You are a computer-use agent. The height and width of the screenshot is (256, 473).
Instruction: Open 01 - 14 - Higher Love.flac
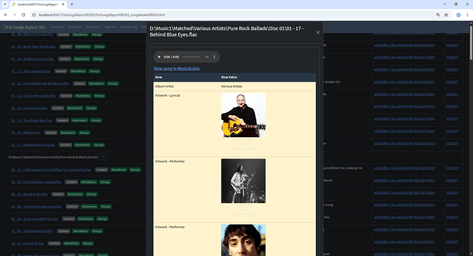tap(29, 108)
